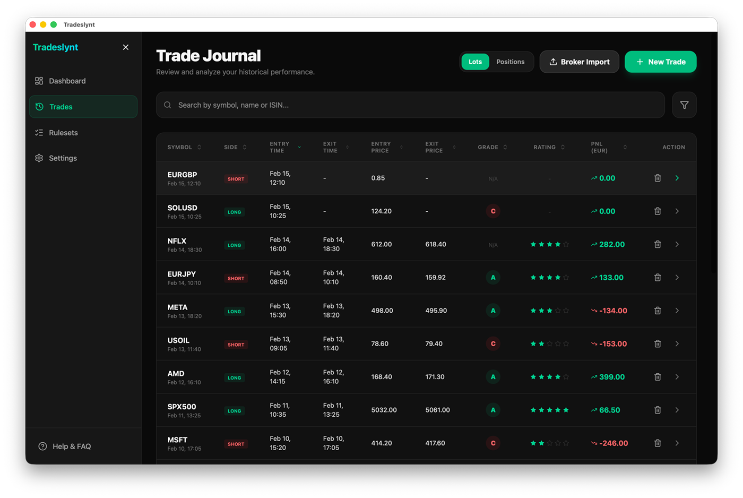
Task: Click the NFLX four-star rating
Action: click(x=550, y=244)
